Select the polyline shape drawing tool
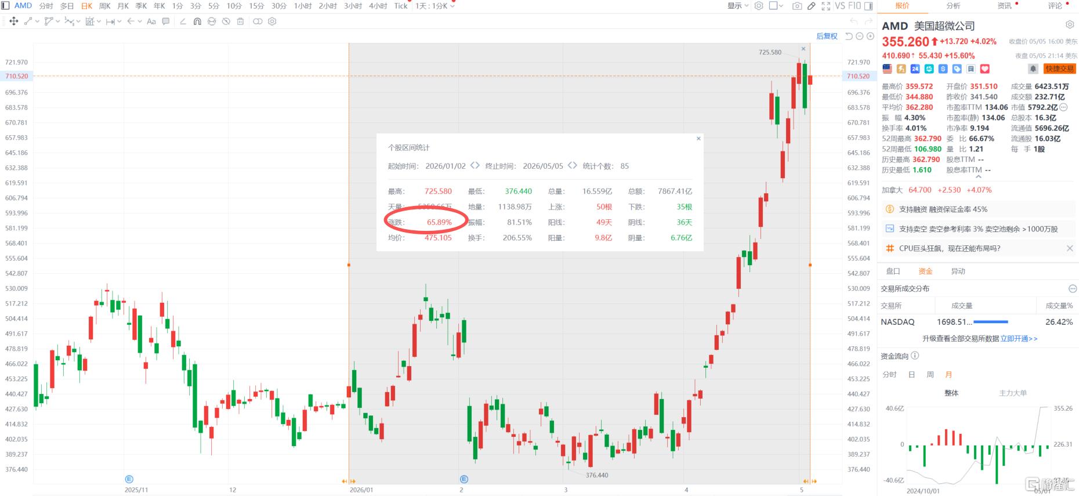The width and height of the screenshot is (1079, 496). (x=49, y=21)
